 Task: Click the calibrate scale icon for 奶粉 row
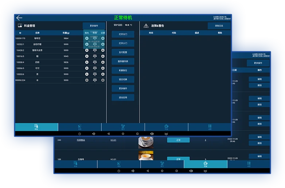95,62
